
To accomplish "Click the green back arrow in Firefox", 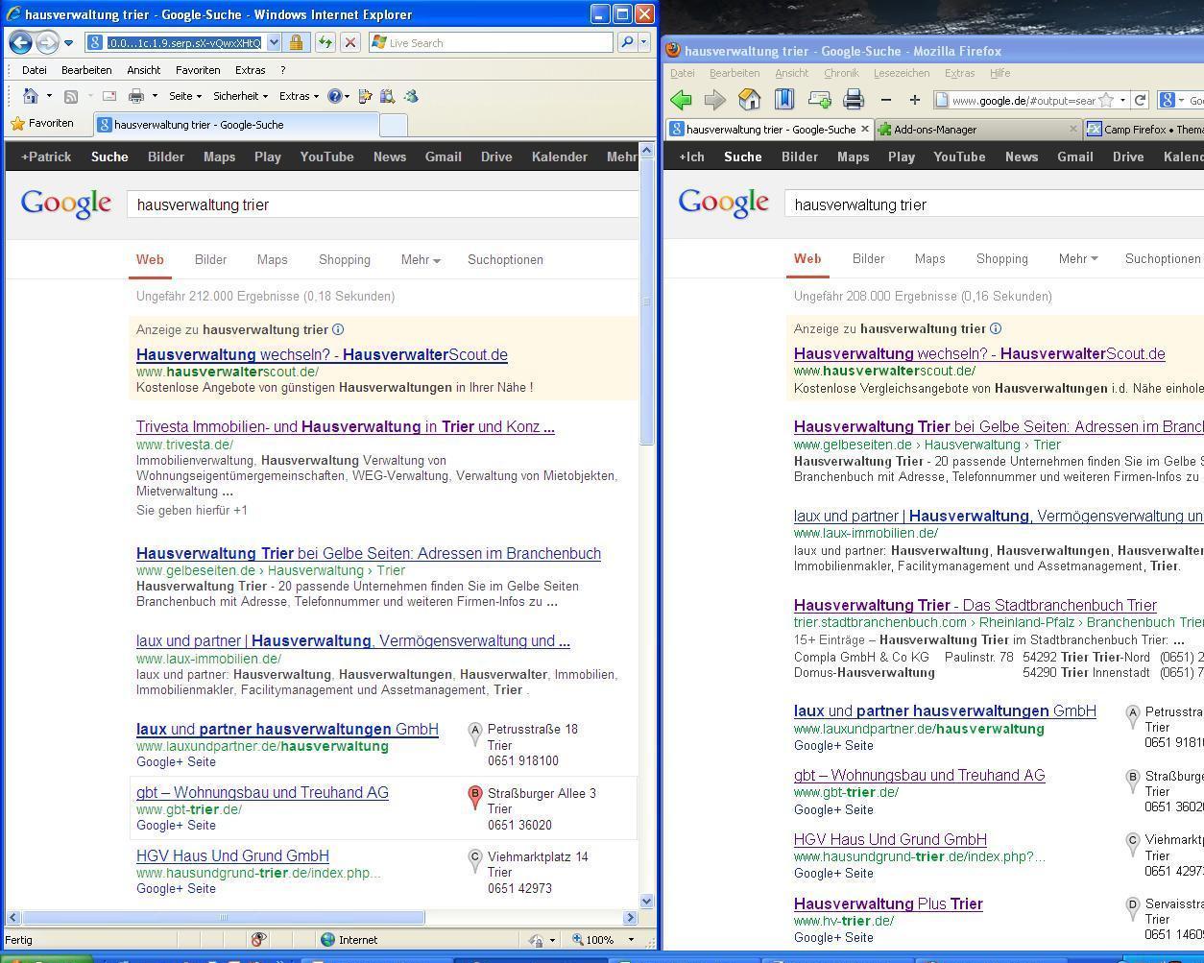I will coord(681,100).
